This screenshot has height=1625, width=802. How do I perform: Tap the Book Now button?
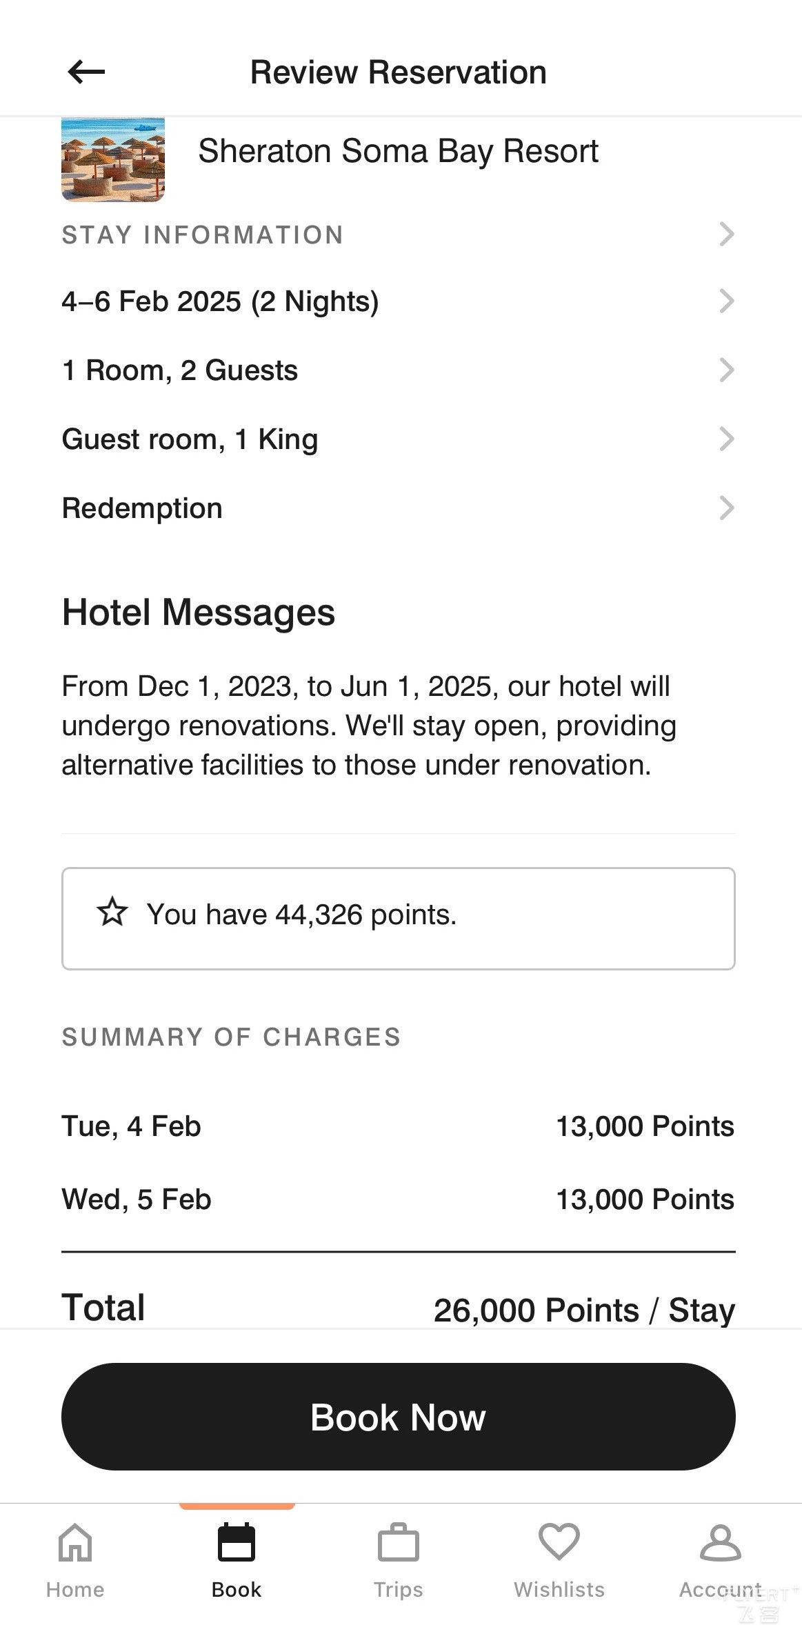coord(399,1417)
